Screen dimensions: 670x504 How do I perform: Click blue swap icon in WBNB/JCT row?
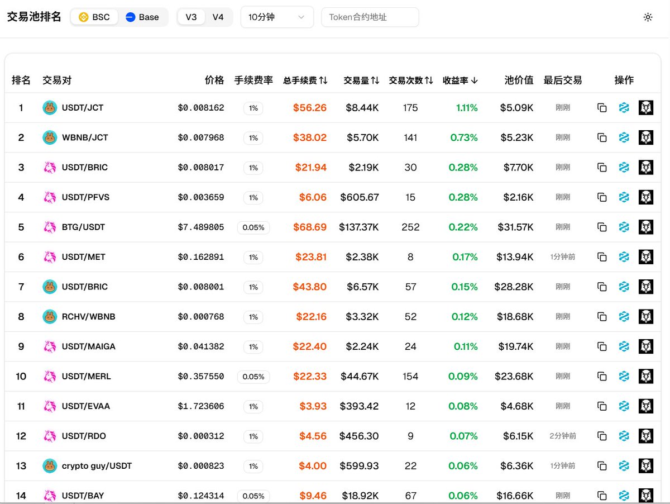(624, 137)
